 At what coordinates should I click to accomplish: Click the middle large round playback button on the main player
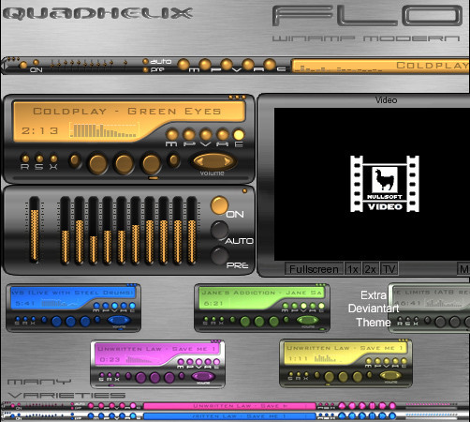coord(124,164)
